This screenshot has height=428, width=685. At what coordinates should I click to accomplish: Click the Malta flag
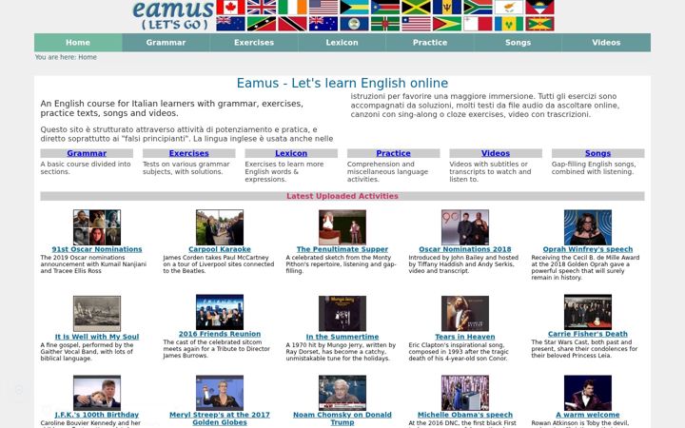tap(478, 24)
